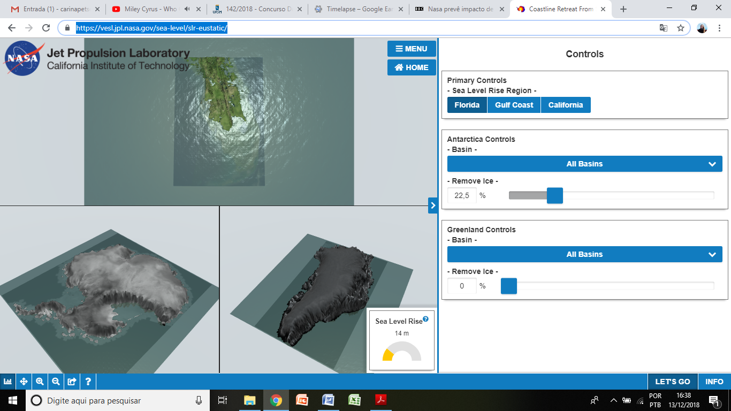Collapse the Controls panel with arrow
731x411 pixels.
point(433,205)
